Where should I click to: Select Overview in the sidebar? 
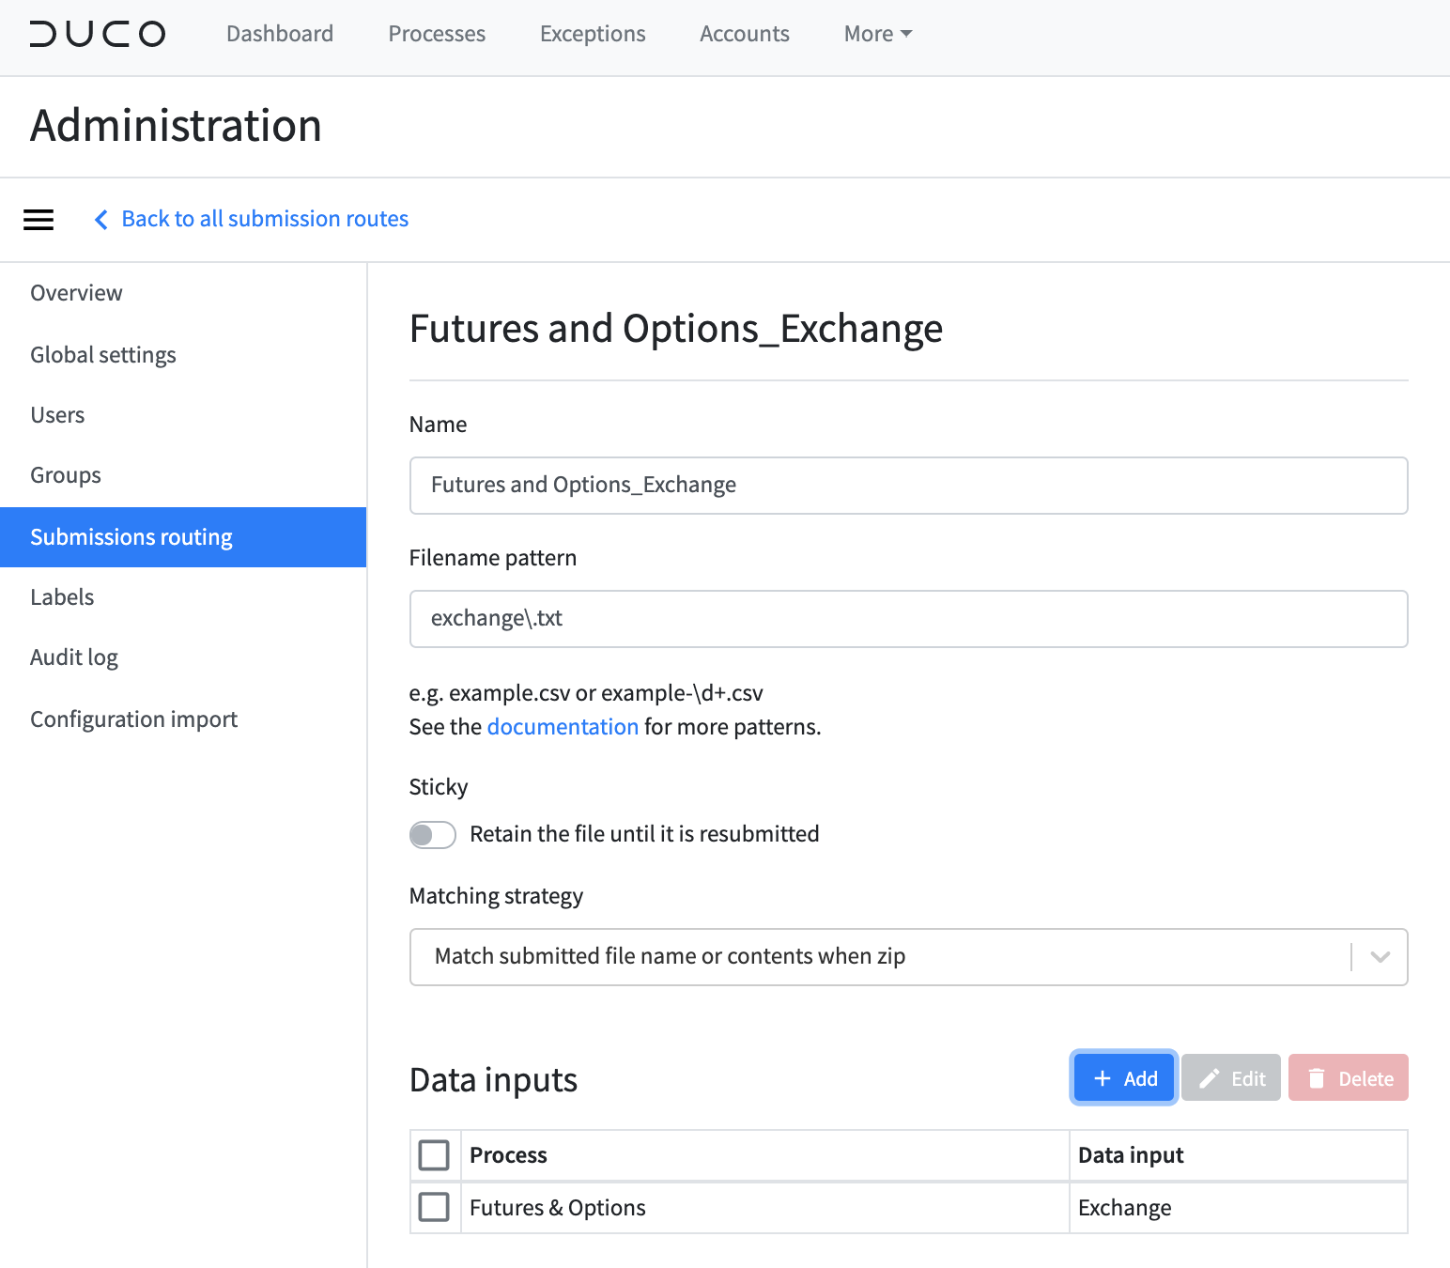point(183,293)
